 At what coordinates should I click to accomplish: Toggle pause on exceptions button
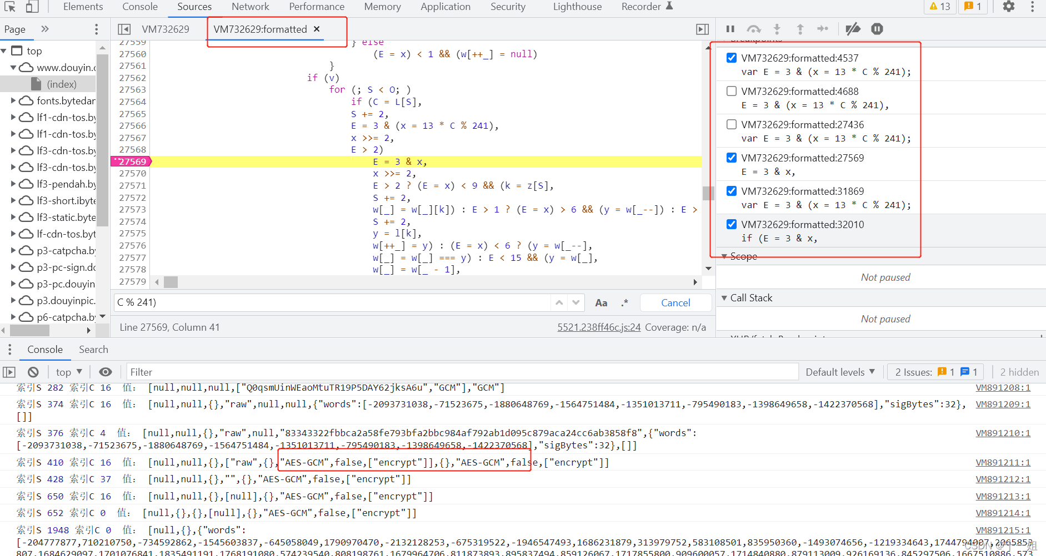click(877, 29)
